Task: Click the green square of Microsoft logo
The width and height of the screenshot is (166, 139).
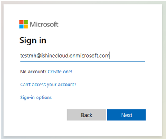Action: tap(26, 22)
